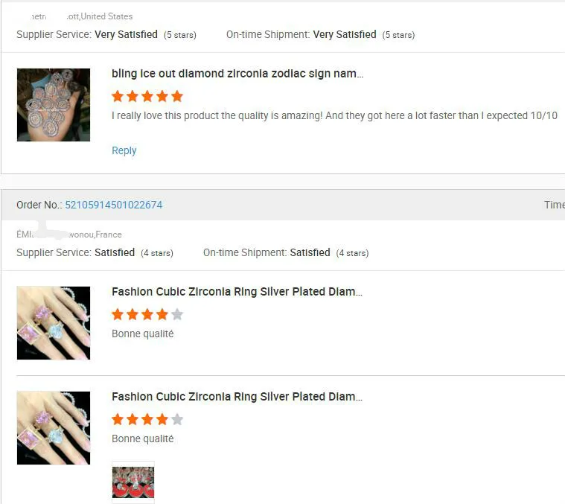Click the zodiac pendant product thumbnail
565x504 pixels.
54,105
